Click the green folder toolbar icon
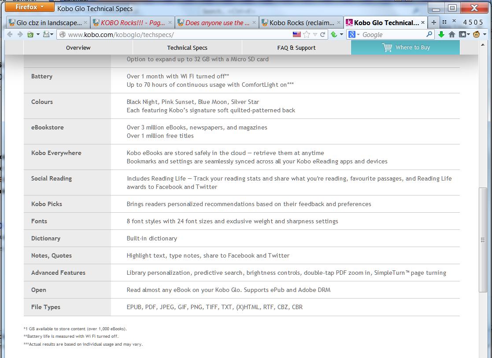This screenshot has width=492, height=358. [x=30, y=34]
